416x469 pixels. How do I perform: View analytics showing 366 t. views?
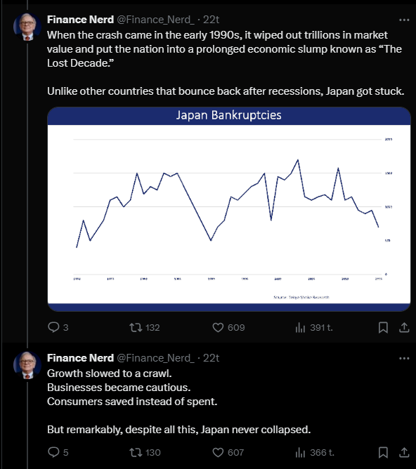tap(315, 452)
